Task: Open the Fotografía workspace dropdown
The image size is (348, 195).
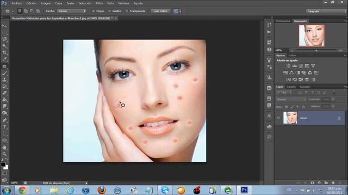Action: 326,11
